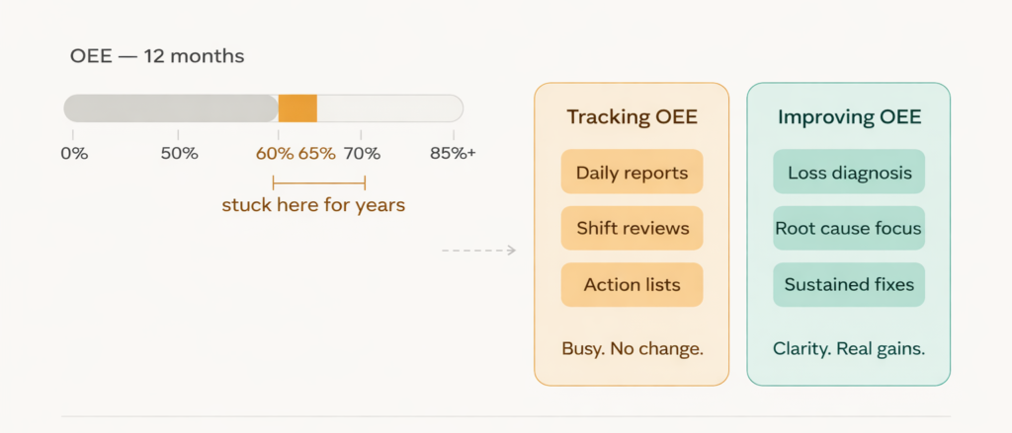Click the 0% axis label
Viewport: 1012px width, 433px height.
pos(74,153)
